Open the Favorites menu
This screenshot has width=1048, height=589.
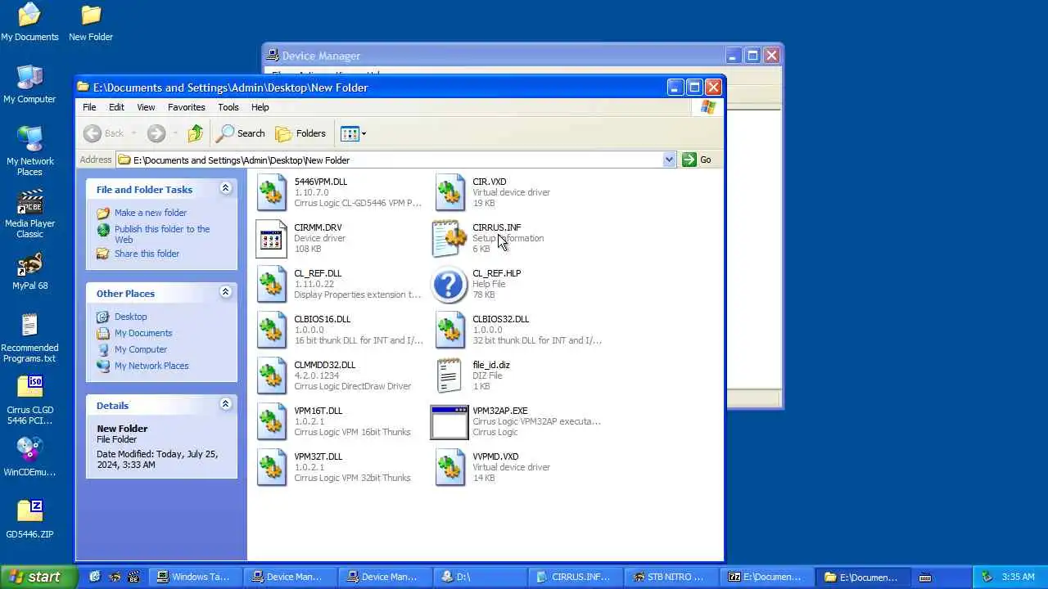click(x=187, y=107)
